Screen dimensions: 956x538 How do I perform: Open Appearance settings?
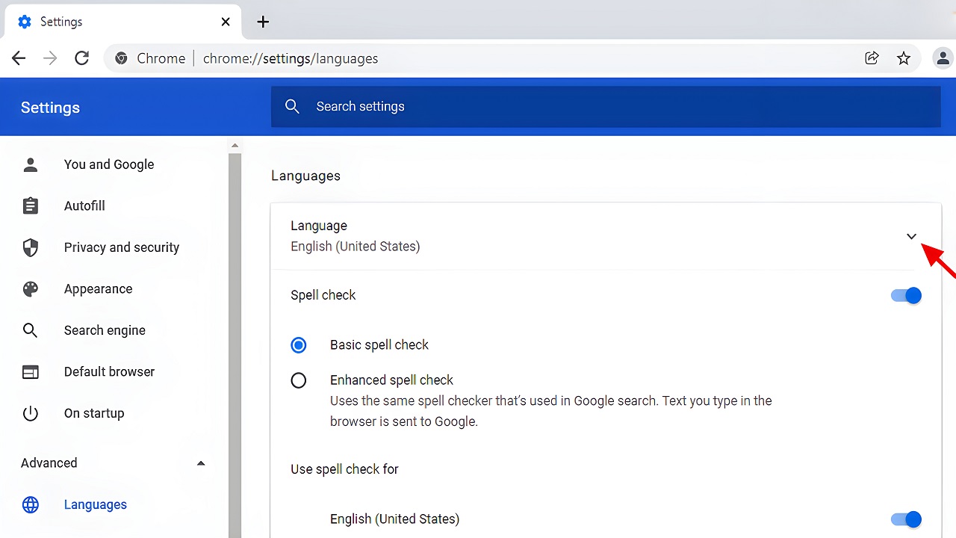pyautogui.click(x=98, y=289)
